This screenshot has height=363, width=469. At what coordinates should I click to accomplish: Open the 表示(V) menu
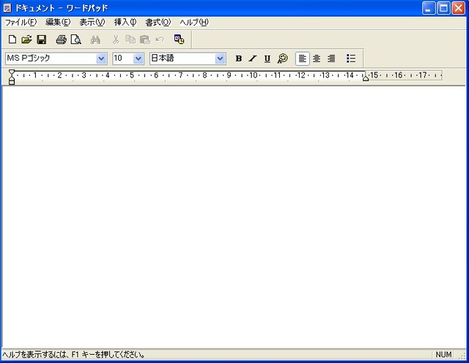coord(92,23)
